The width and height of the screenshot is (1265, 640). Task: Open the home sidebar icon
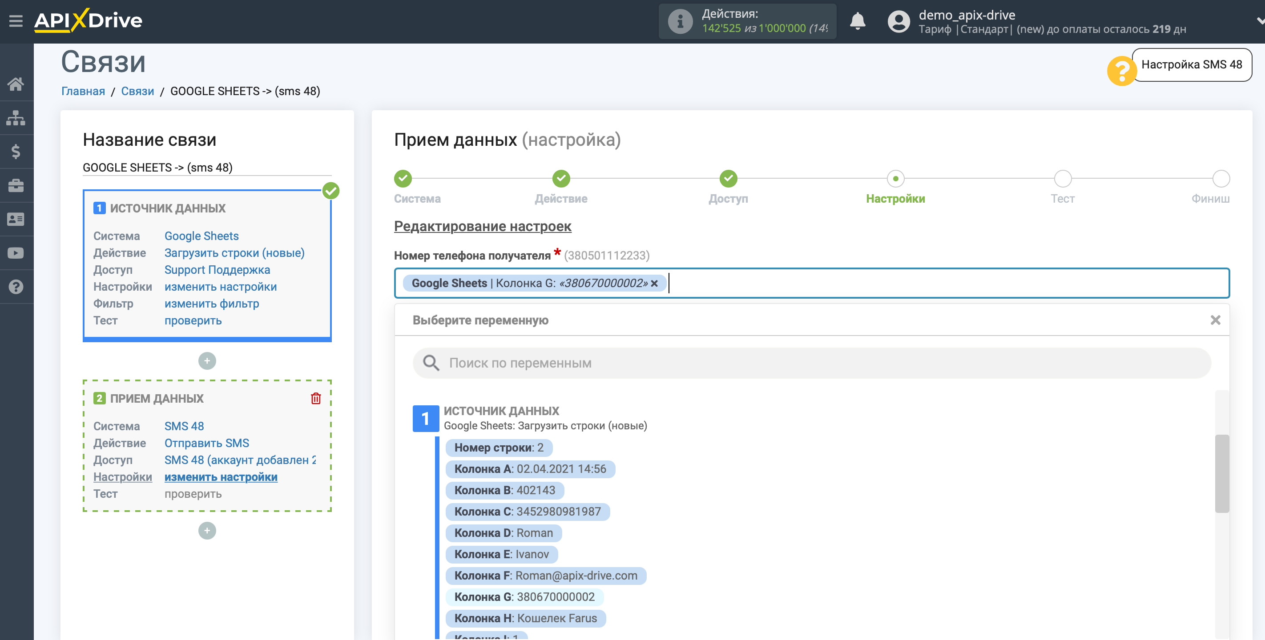point(16,84)
